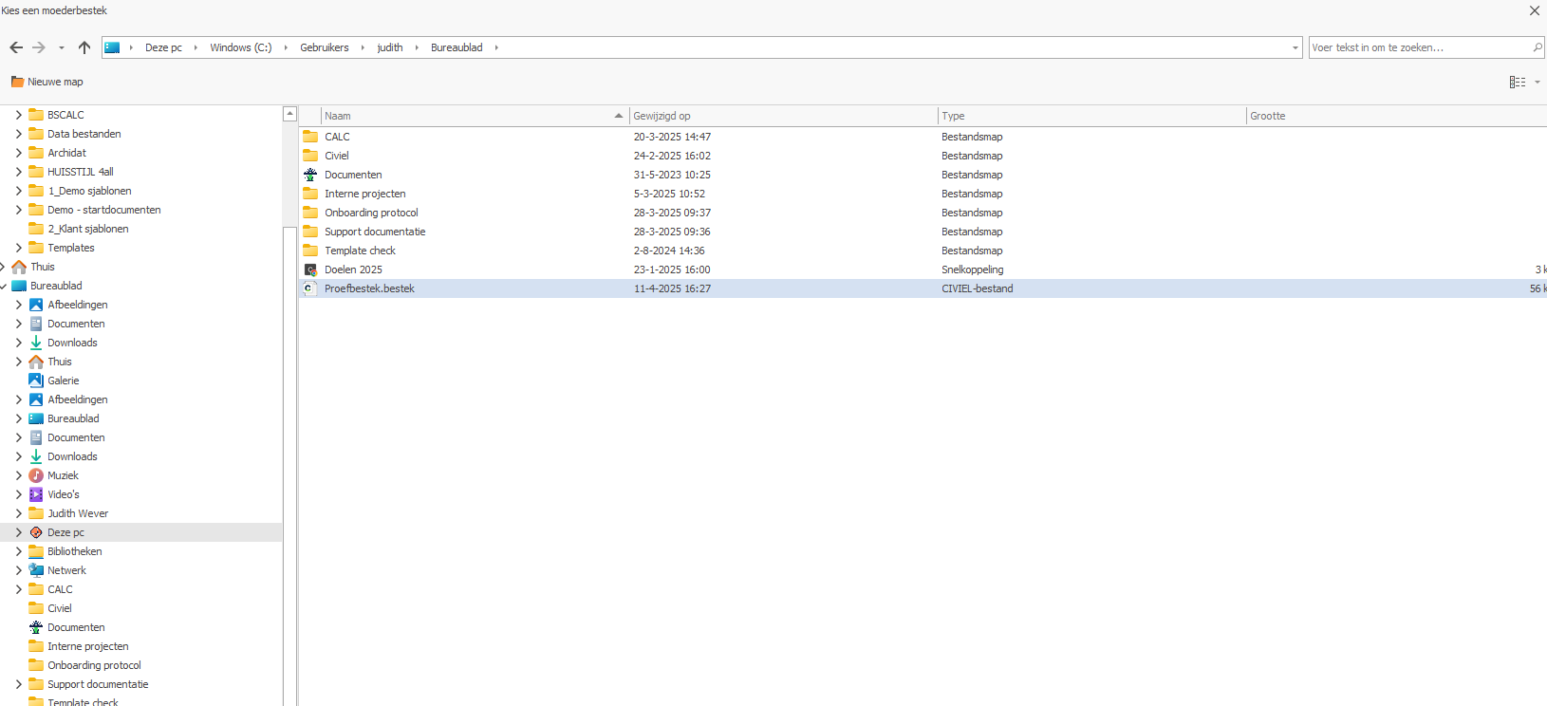Expand Support documentatie tree node
This screenshot has height=706, width=1547.
pos(18,684)
